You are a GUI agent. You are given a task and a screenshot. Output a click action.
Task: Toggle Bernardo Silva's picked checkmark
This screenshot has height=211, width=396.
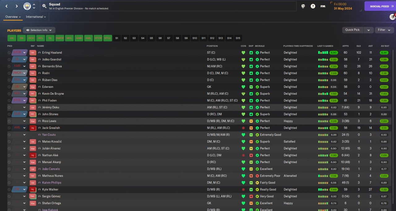[9, 66]
